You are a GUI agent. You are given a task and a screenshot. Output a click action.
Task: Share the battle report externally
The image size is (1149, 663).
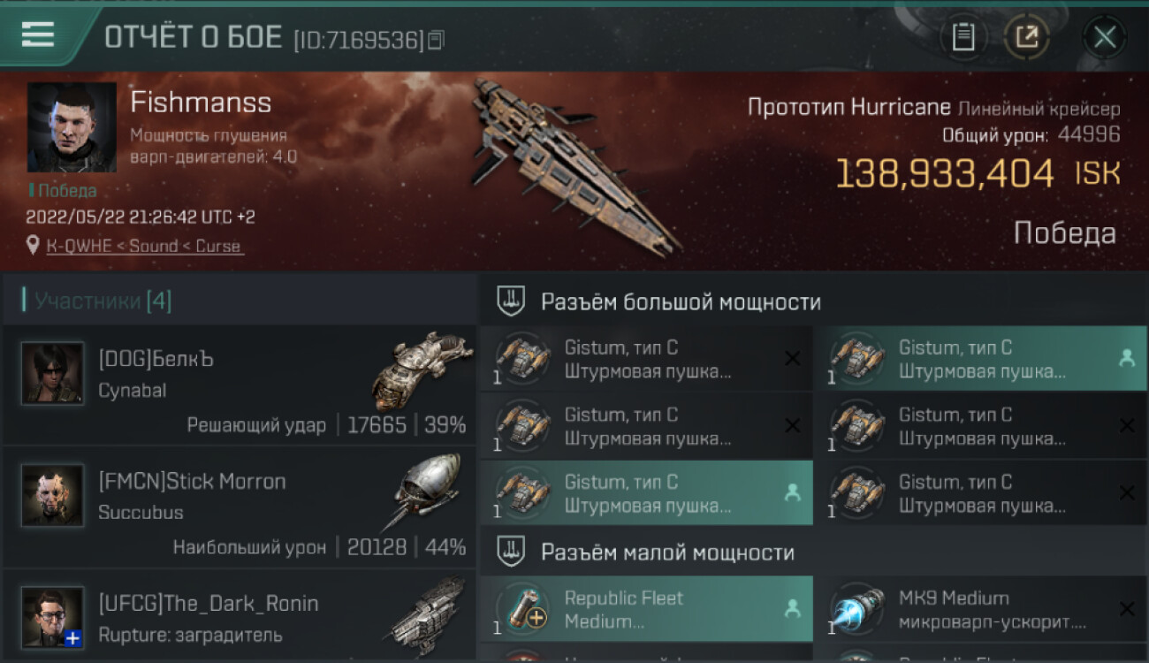pos(1026,37)
